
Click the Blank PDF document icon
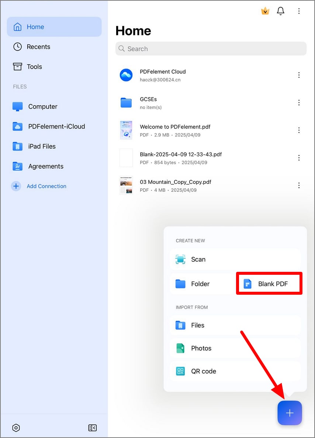[x=247, y=284]
